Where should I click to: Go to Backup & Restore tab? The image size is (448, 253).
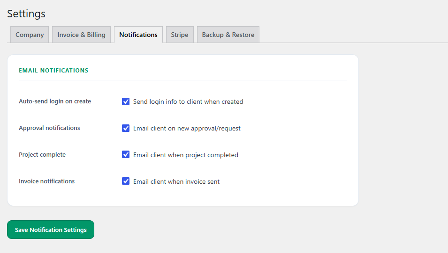point(228,35)
